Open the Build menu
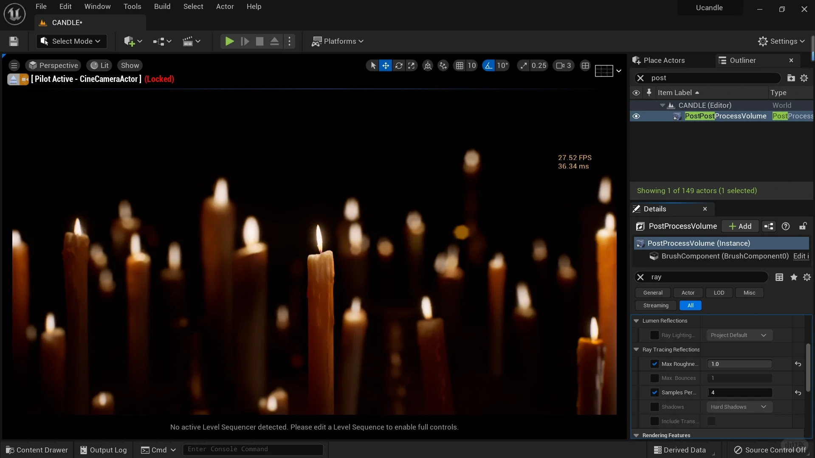Image resolution: width=815 pixels, height=458 pixels. [162, 6]
